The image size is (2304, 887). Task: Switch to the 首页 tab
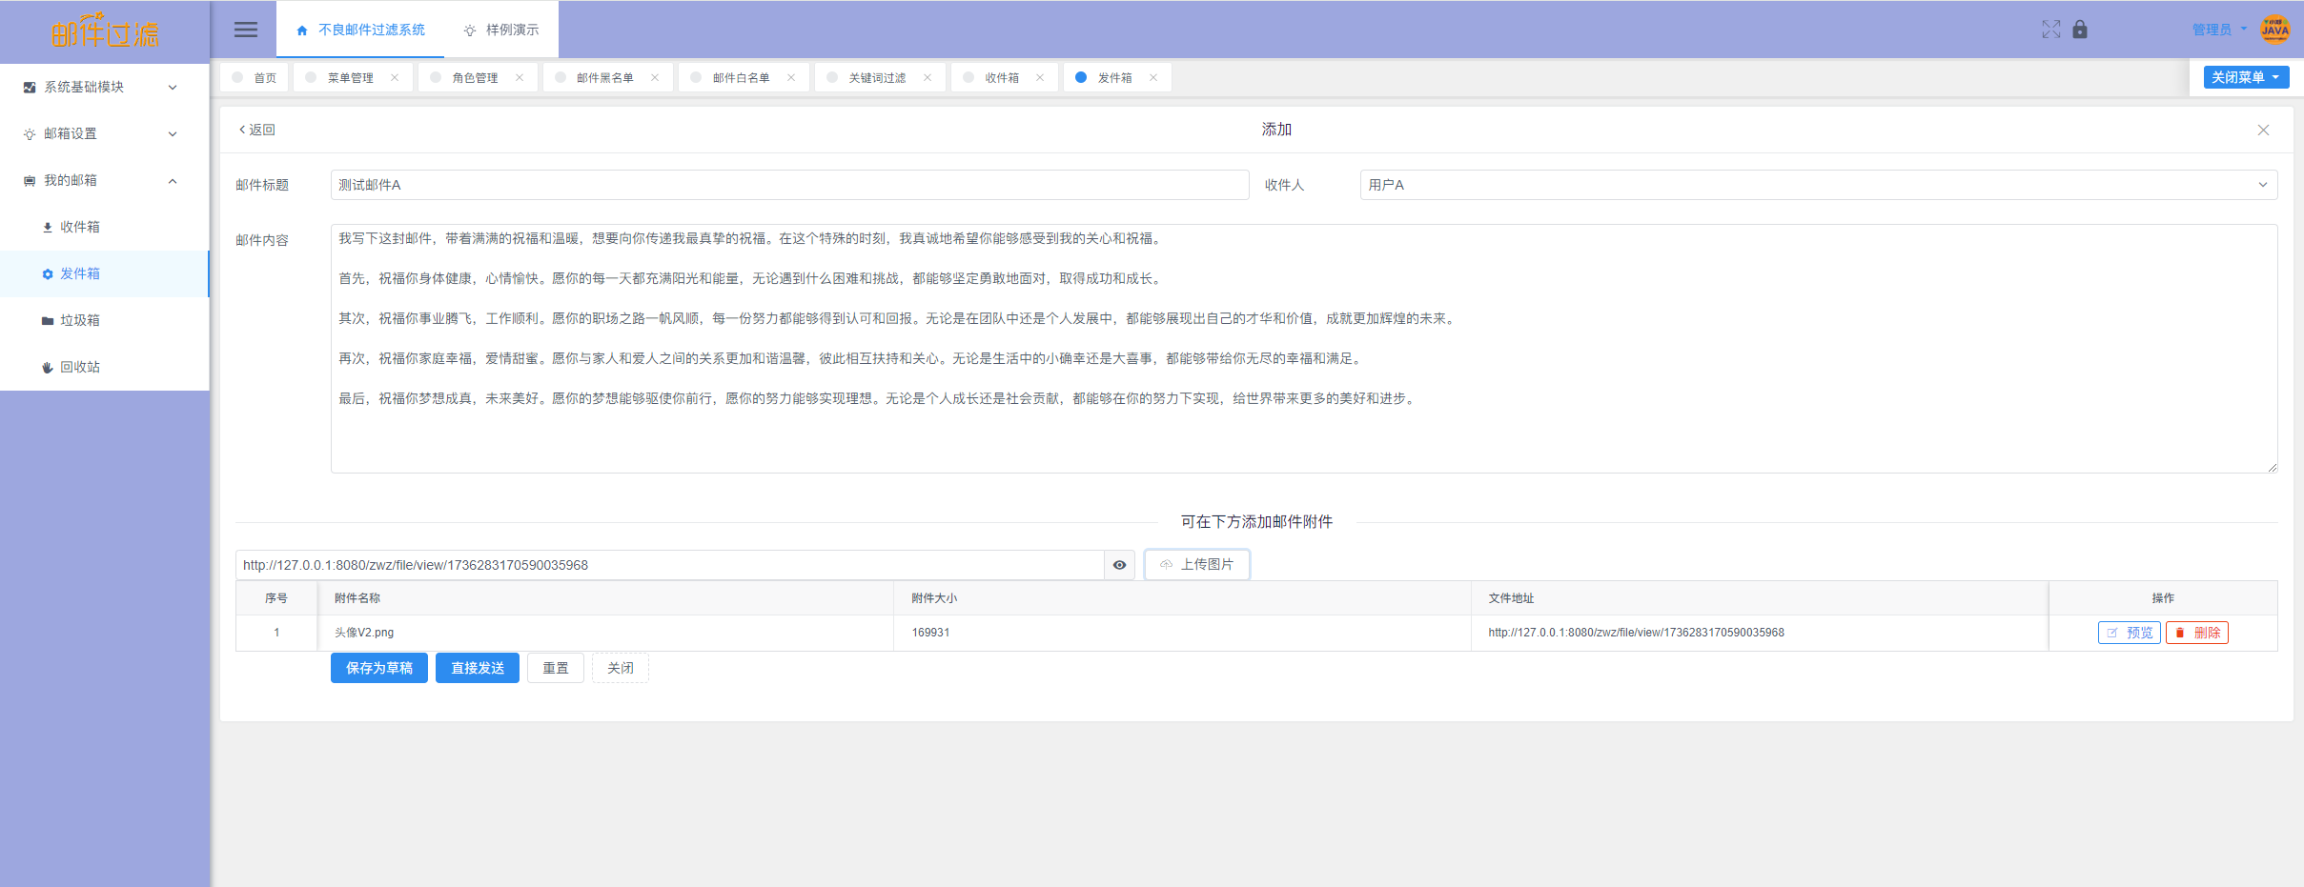255,78
